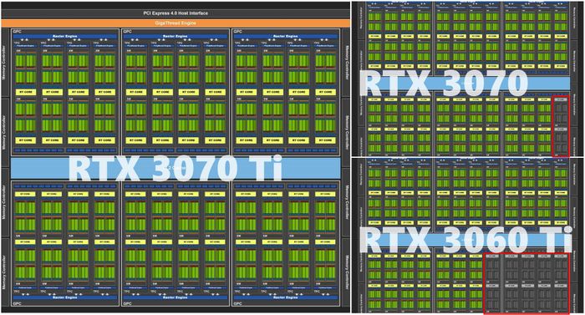
Task: Select the red-outlined disabled GPC area in RTX 3060 Ti diagram
Action: (526, 283)
